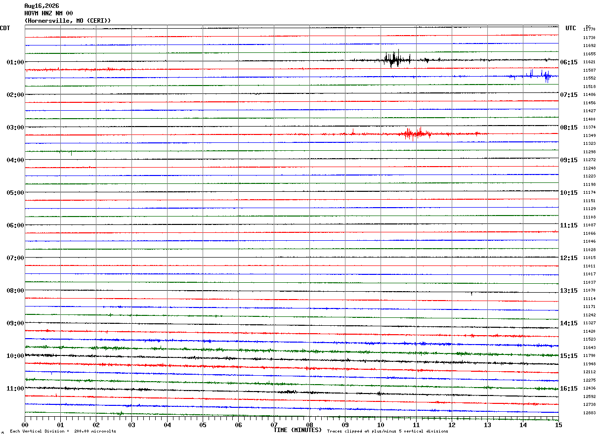Click the DC offset value "11174"

tap(589, 193)
